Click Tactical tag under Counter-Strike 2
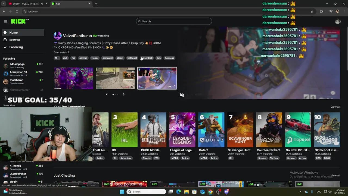 274,158
